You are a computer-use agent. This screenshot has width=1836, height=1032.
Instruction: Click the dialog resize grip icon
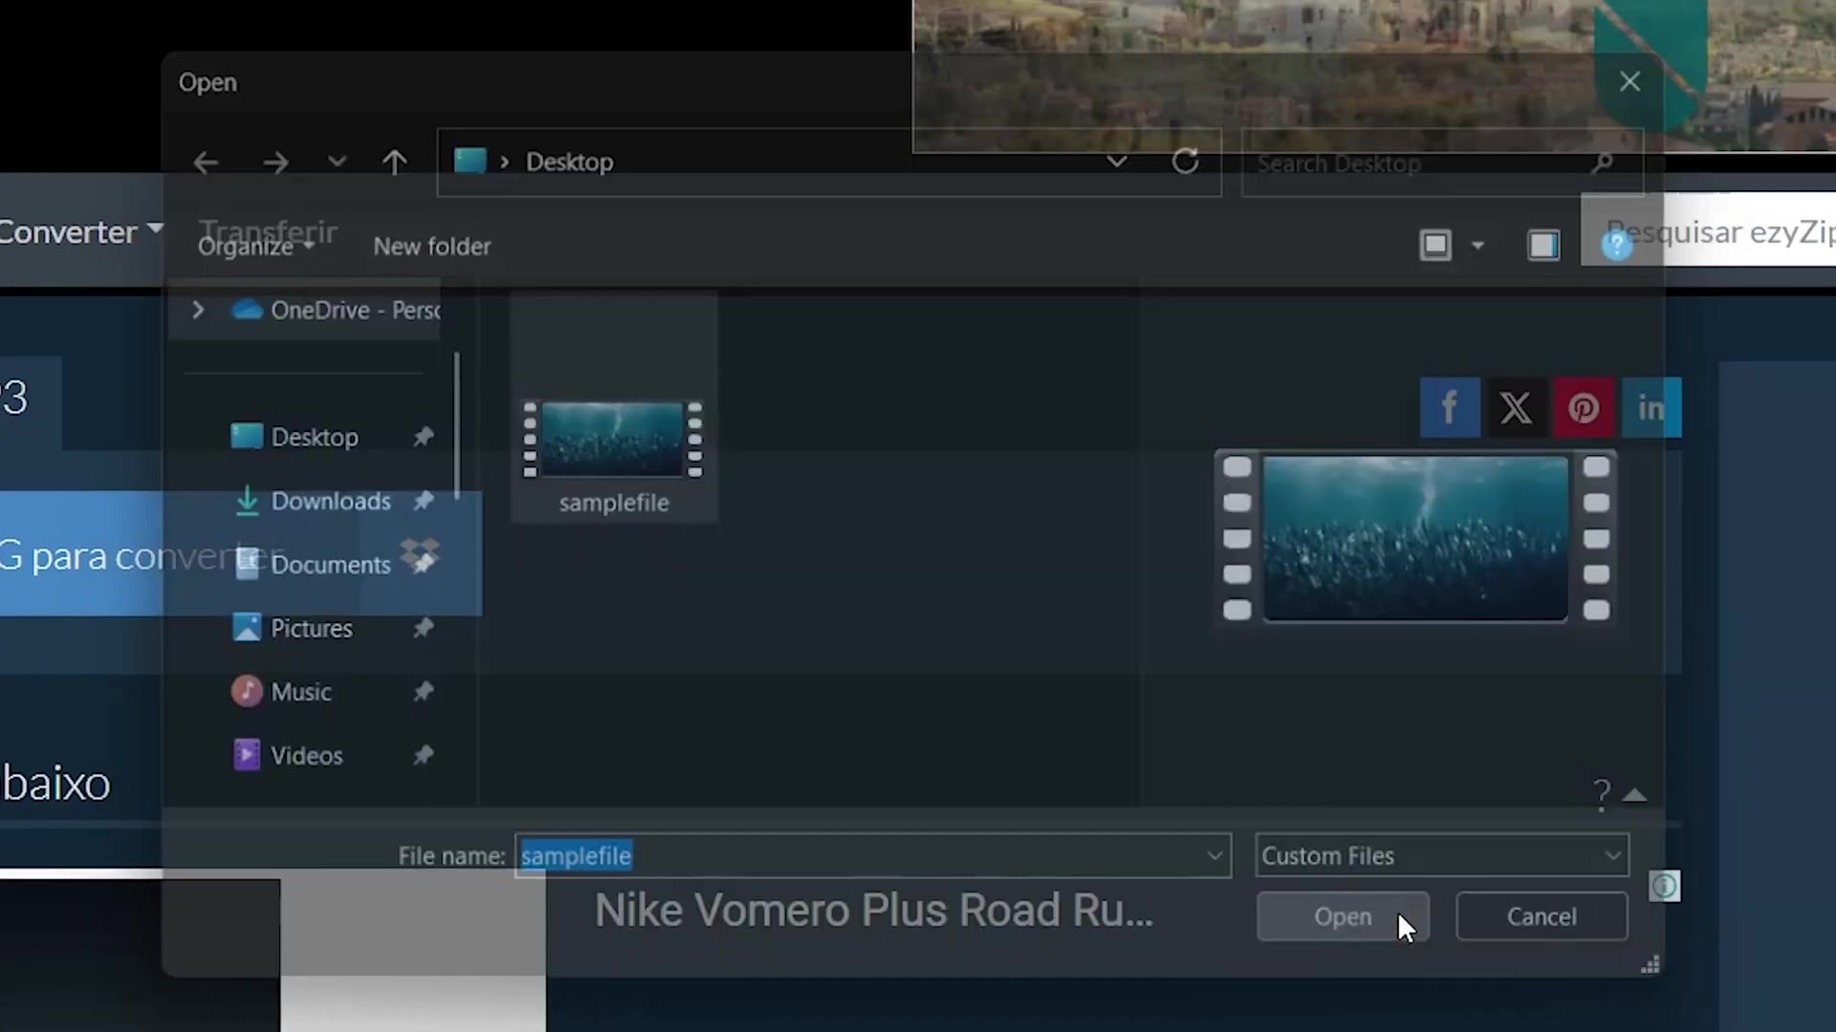coord(1650,964)
